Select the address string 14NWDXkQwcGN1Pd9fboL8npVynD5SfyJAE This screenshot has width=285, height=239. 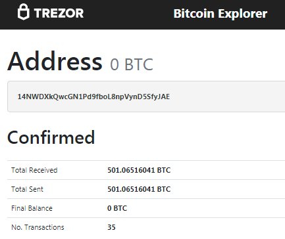(93, 97)
